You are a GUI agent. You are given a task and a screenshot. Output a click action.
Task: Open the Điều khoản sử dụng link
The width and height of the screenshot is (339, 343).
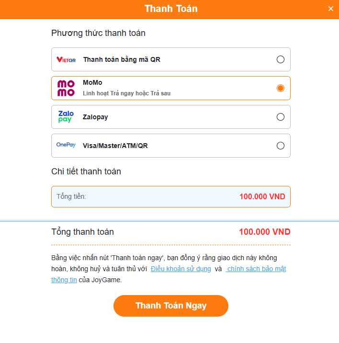point(181,269)
